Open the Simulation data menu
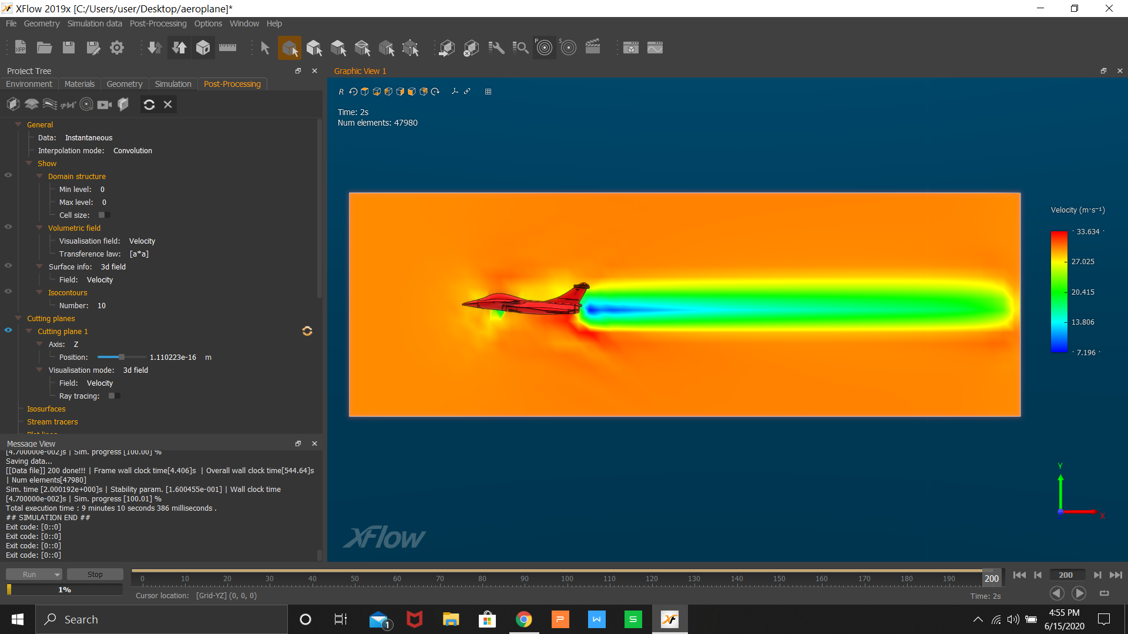 pyautogui.click(x=95, y=23)
